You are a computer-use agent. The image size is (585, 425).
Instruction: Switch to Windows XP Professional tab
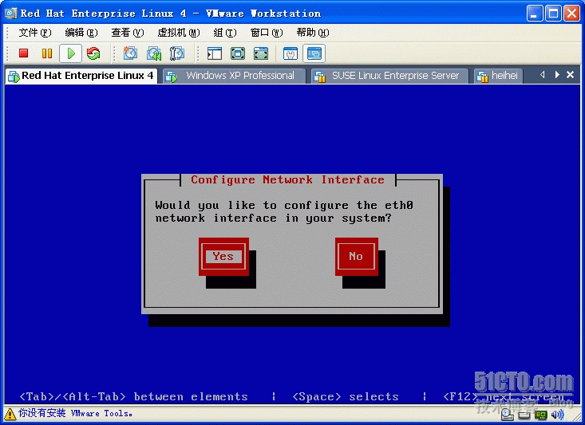point(235,76)
